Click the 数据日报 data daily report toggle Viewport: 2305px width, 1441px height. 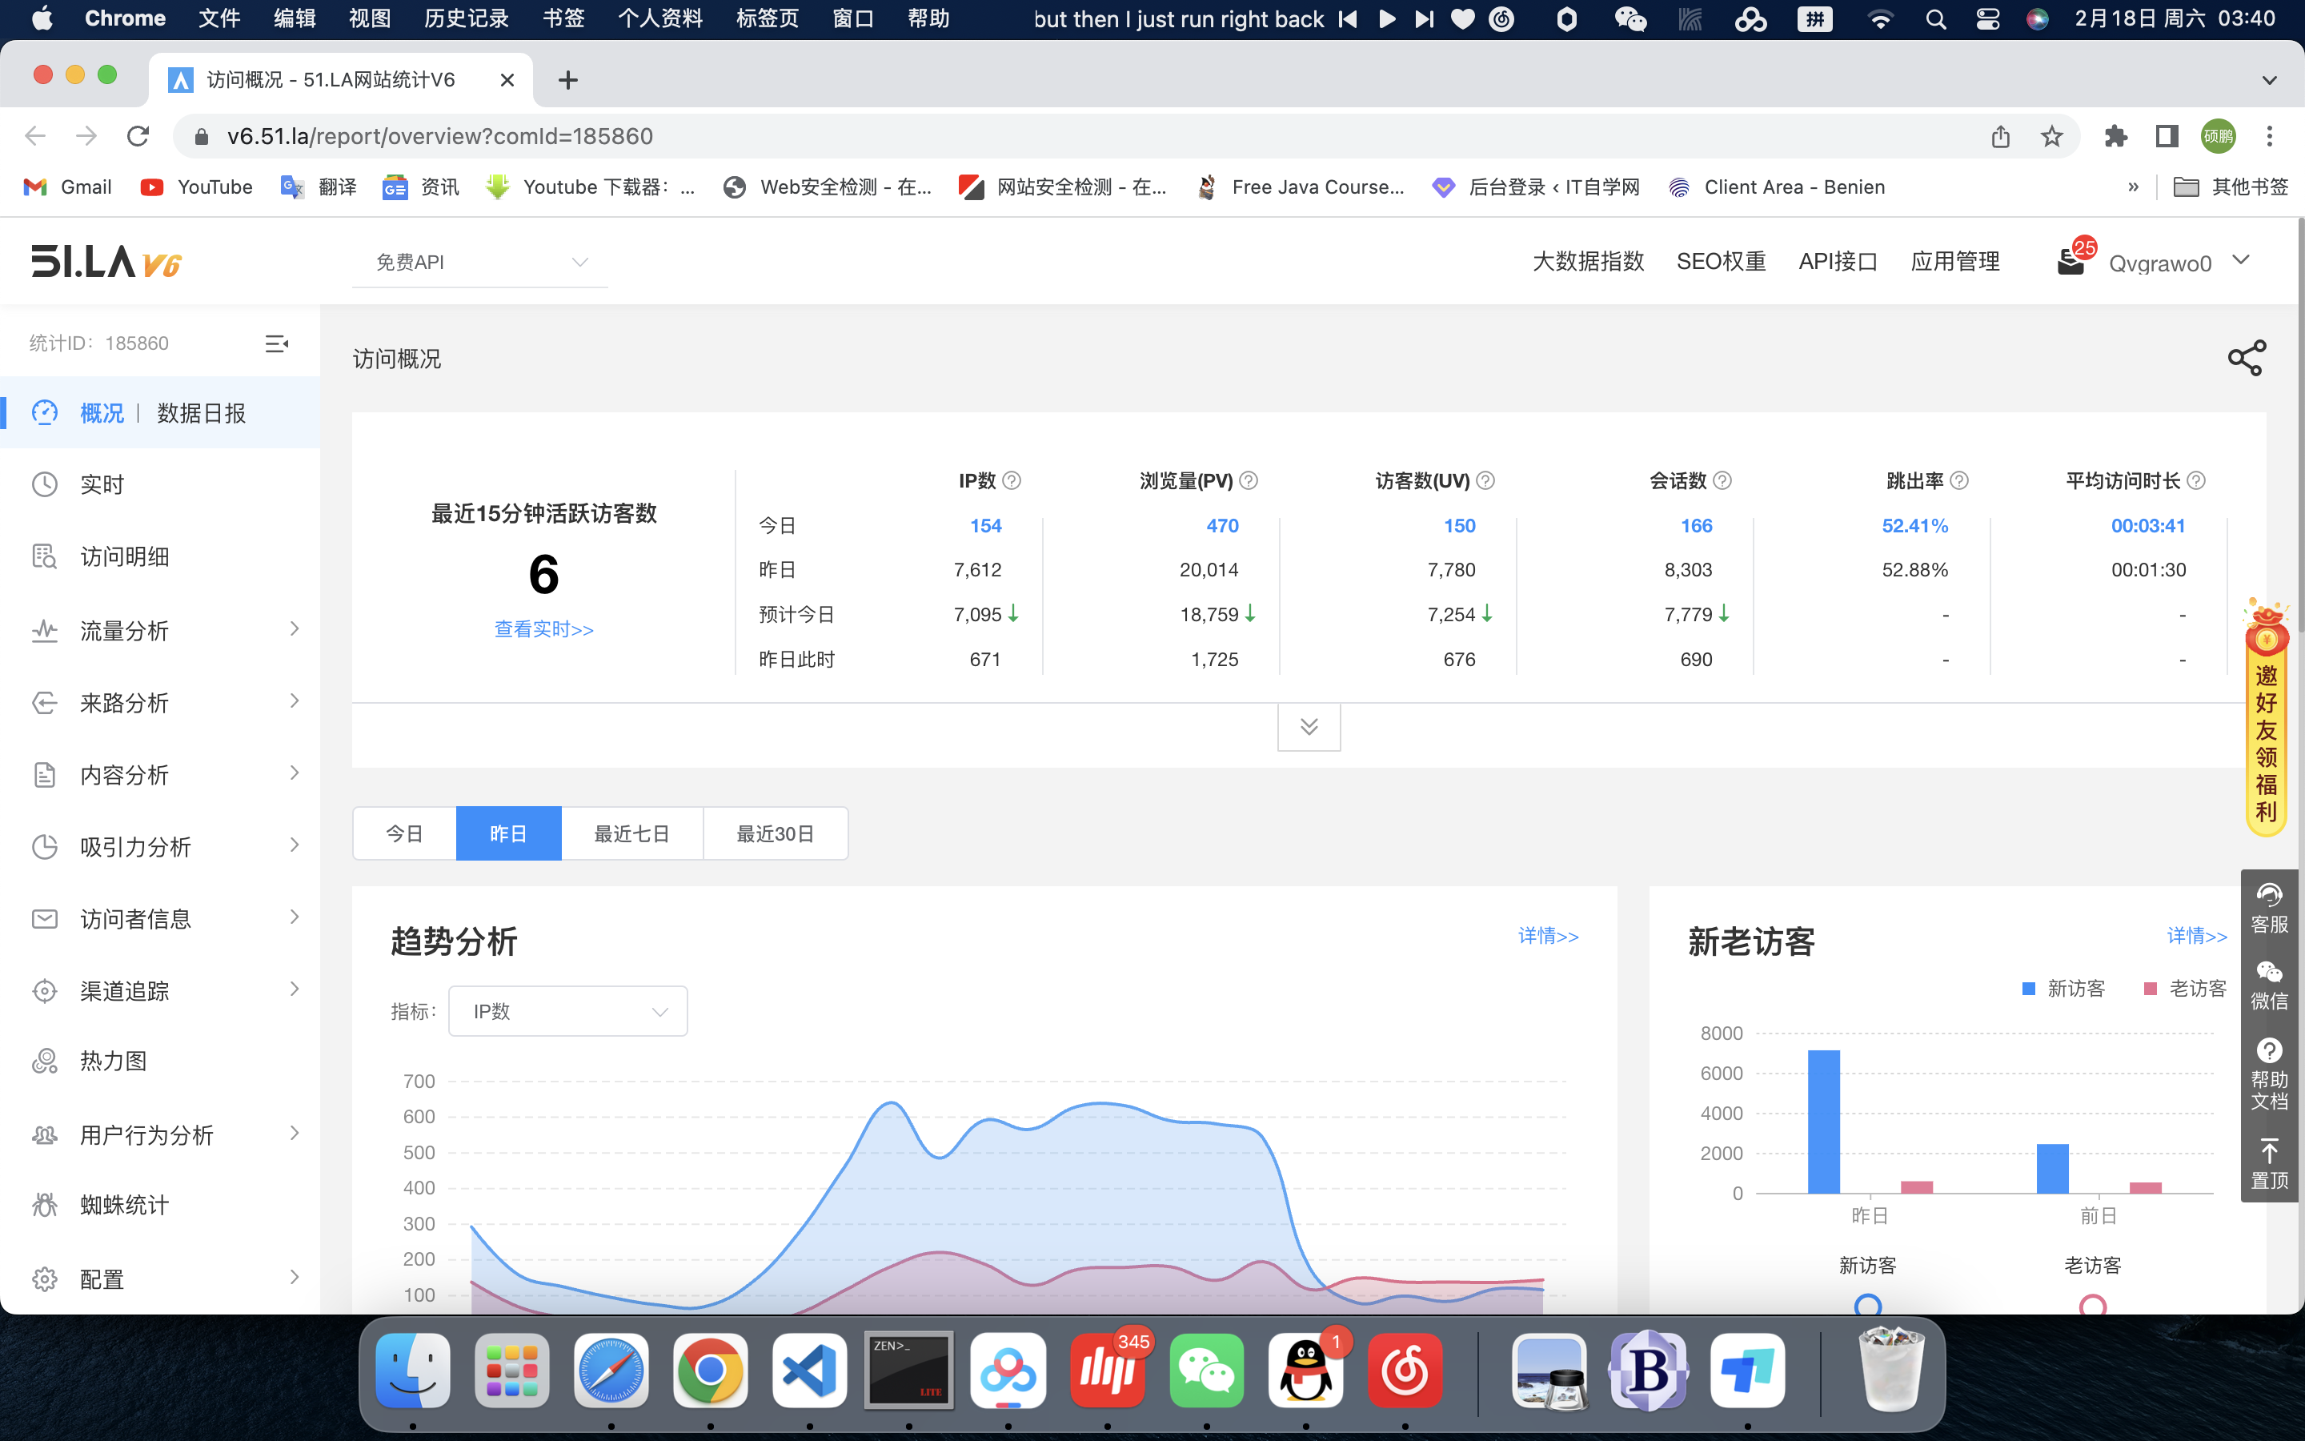pyautogui.click(x=202, y=413)
